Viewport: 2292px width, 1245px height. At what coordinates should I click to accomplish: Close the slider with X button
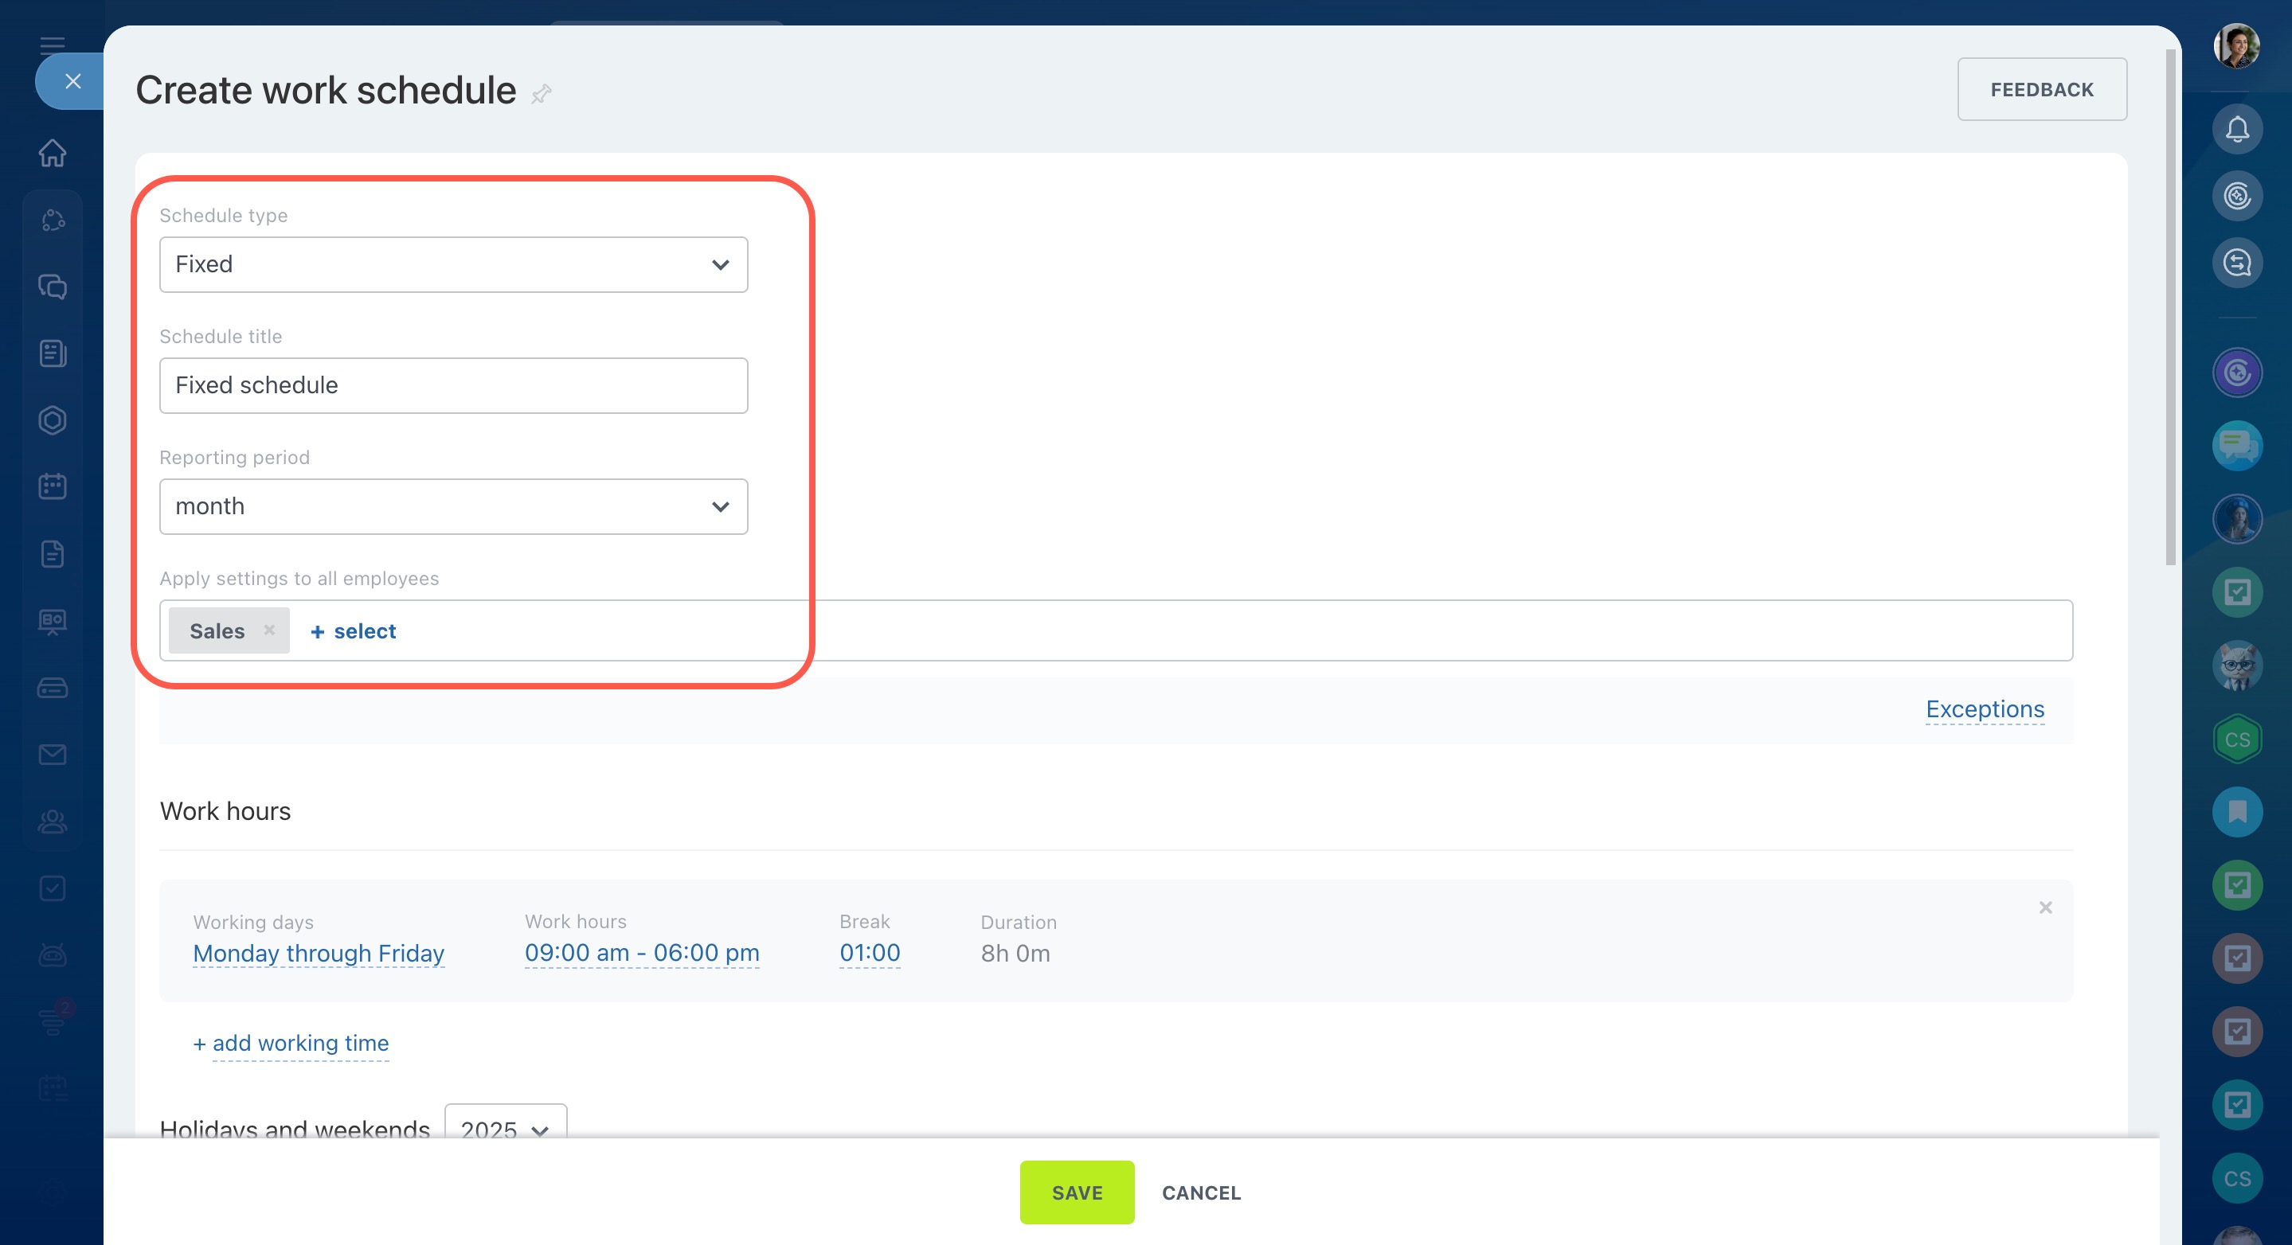73,82
